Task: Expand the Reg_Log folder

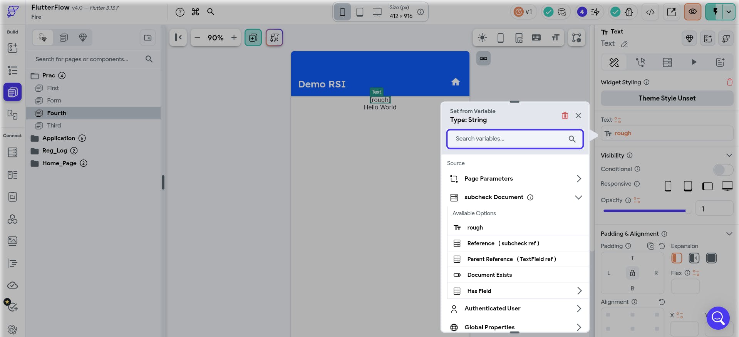Action: pyautogui.click(x=35, y=151)
